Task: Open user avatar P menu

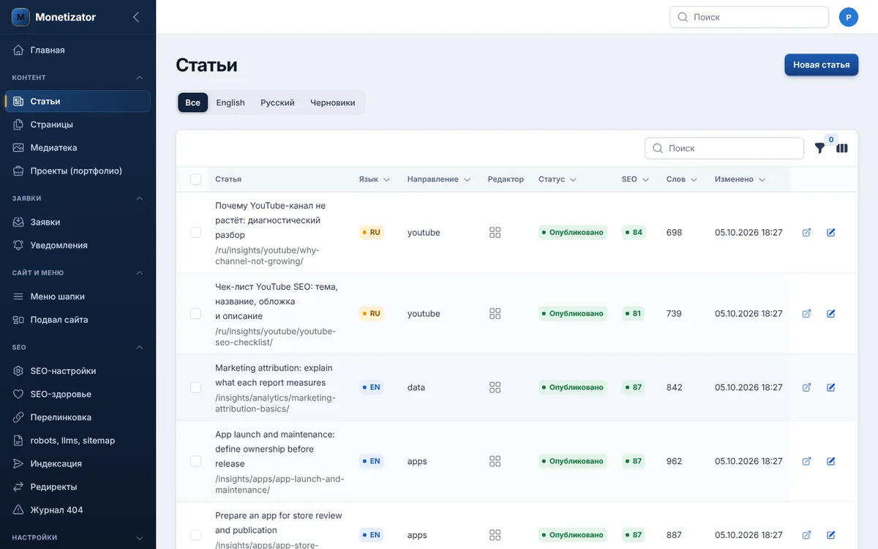Action: point(849,17)
